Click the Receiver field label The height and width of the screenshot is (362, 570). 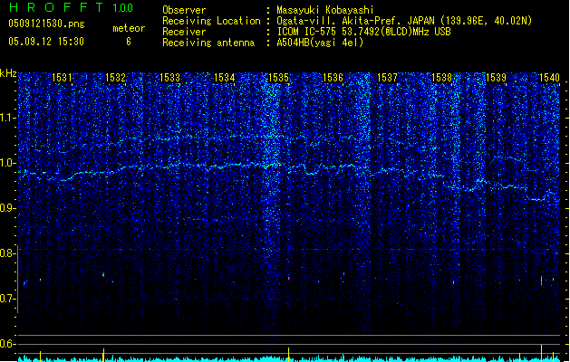(184, 32)
